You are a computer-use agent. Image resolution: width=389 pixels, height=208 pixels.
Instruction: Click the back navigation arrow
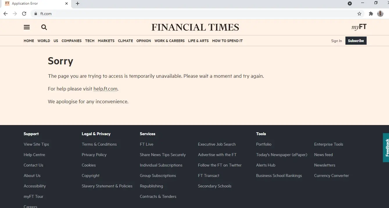coord(5,13)
